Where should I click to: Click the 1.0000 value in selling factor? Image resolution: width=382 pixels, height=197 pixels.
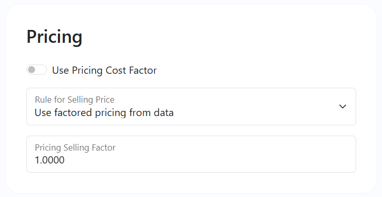(50, 160)
